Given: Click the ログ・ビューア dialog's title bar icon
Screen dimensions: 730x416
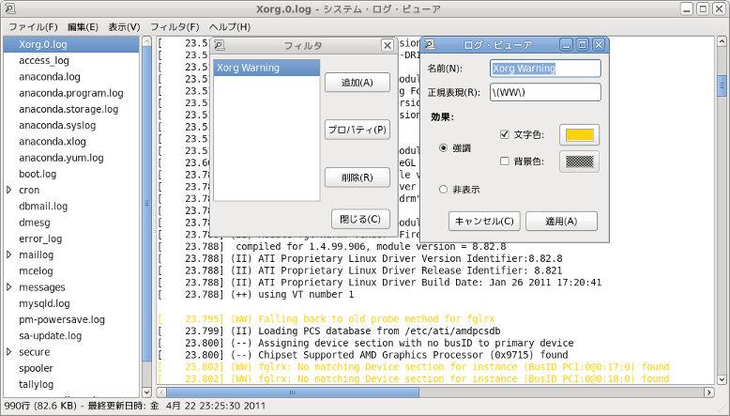Looking at the screenshot, I should [428, 45].
